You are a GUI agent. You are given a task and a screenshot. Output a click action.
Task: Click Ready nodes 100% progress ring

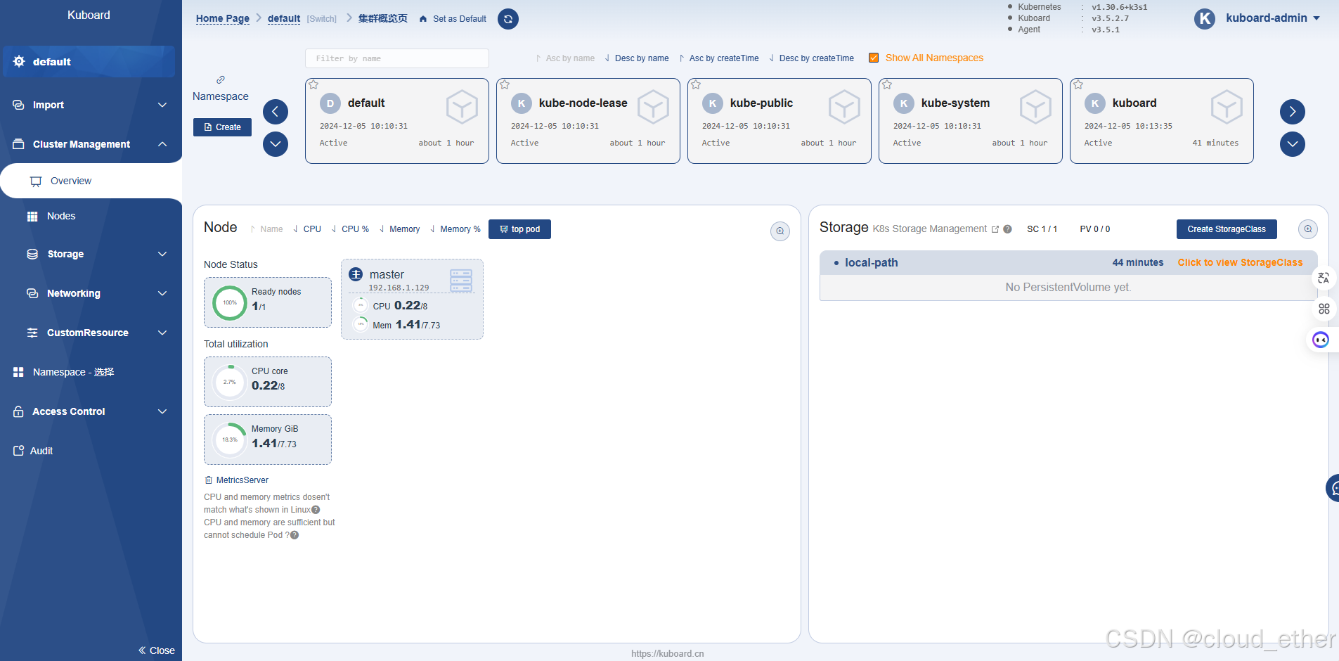[x=230, y=303]
